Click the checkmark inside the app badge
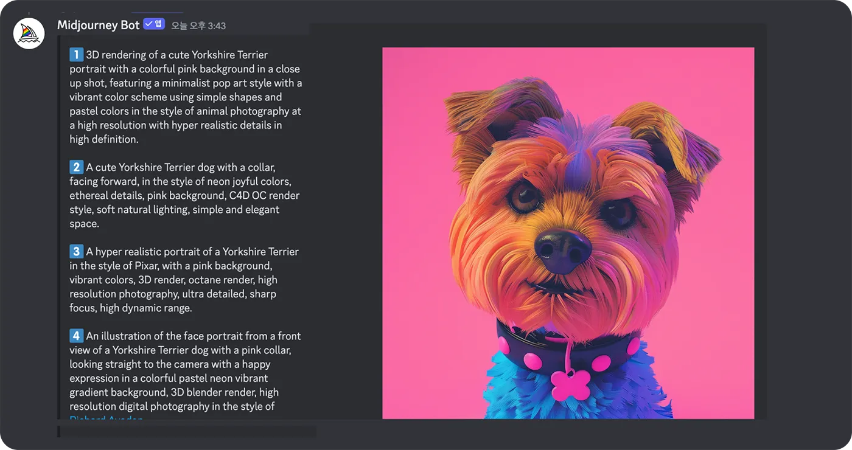Viewport: 852px width, 450px height. coord(149,24)
